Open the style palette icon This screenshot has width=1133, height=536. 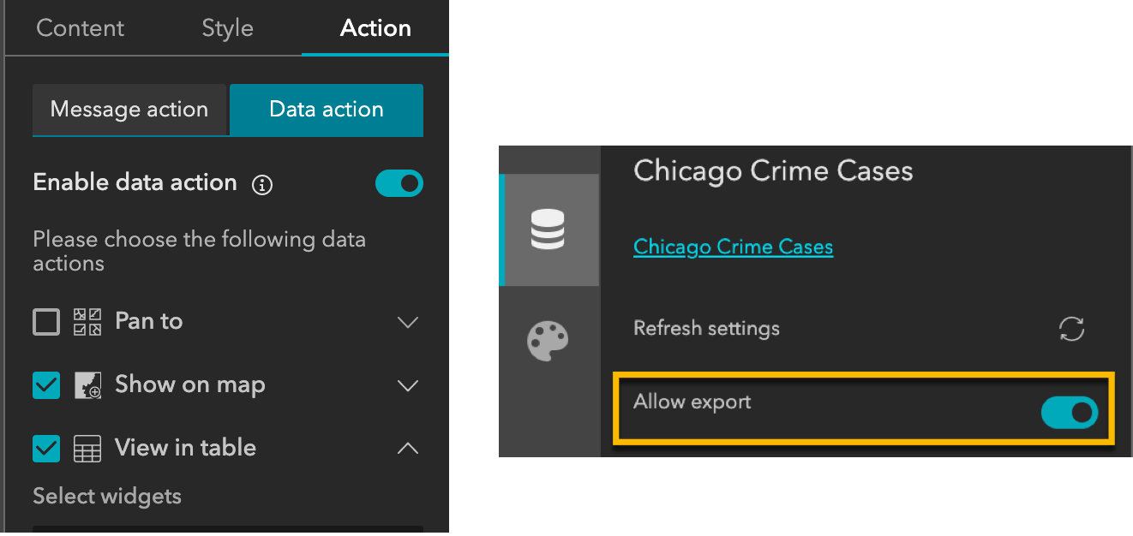549,340
